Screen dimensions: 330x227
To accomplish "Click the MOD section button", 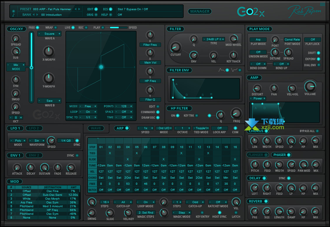I will click(x=15, y=181).
